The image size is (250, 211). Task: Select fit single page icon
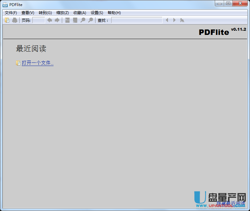pyautogui.click(x=75, y=20)
